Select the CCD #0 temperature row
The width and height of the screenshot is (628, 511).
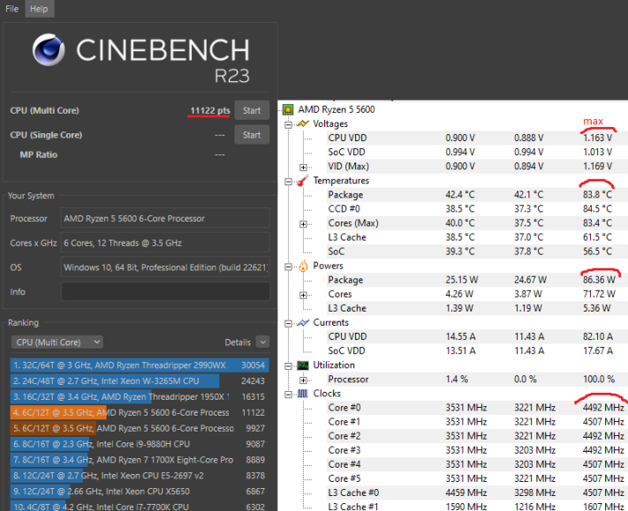[x=477, y=208]
